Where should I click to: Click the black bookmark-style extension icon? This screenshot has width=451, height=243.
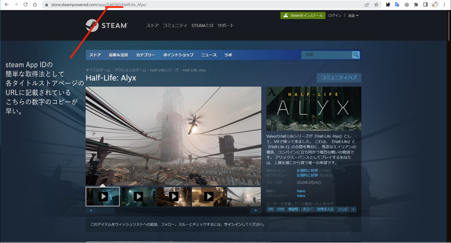coord(388,5)
